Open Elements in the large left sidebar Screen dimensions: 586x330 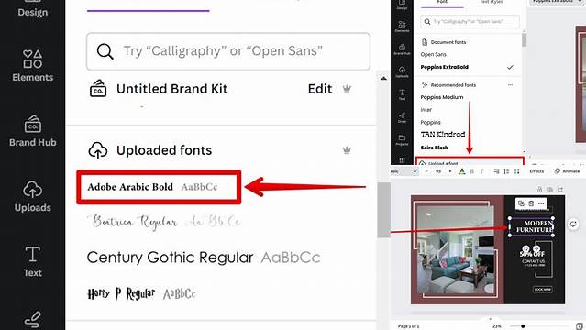[32, 66]
